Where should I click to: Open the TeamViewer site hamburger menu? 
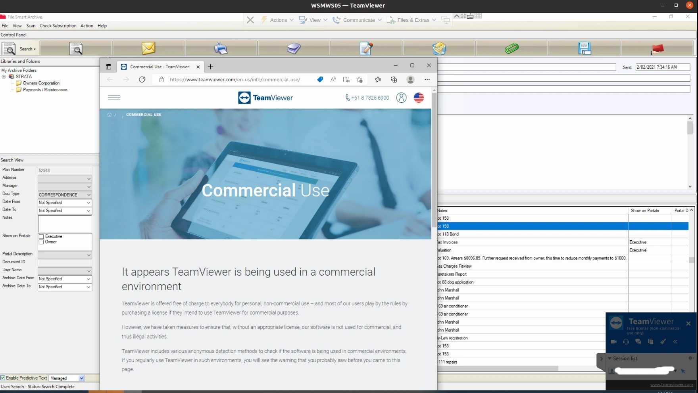[x=114, y=98]
